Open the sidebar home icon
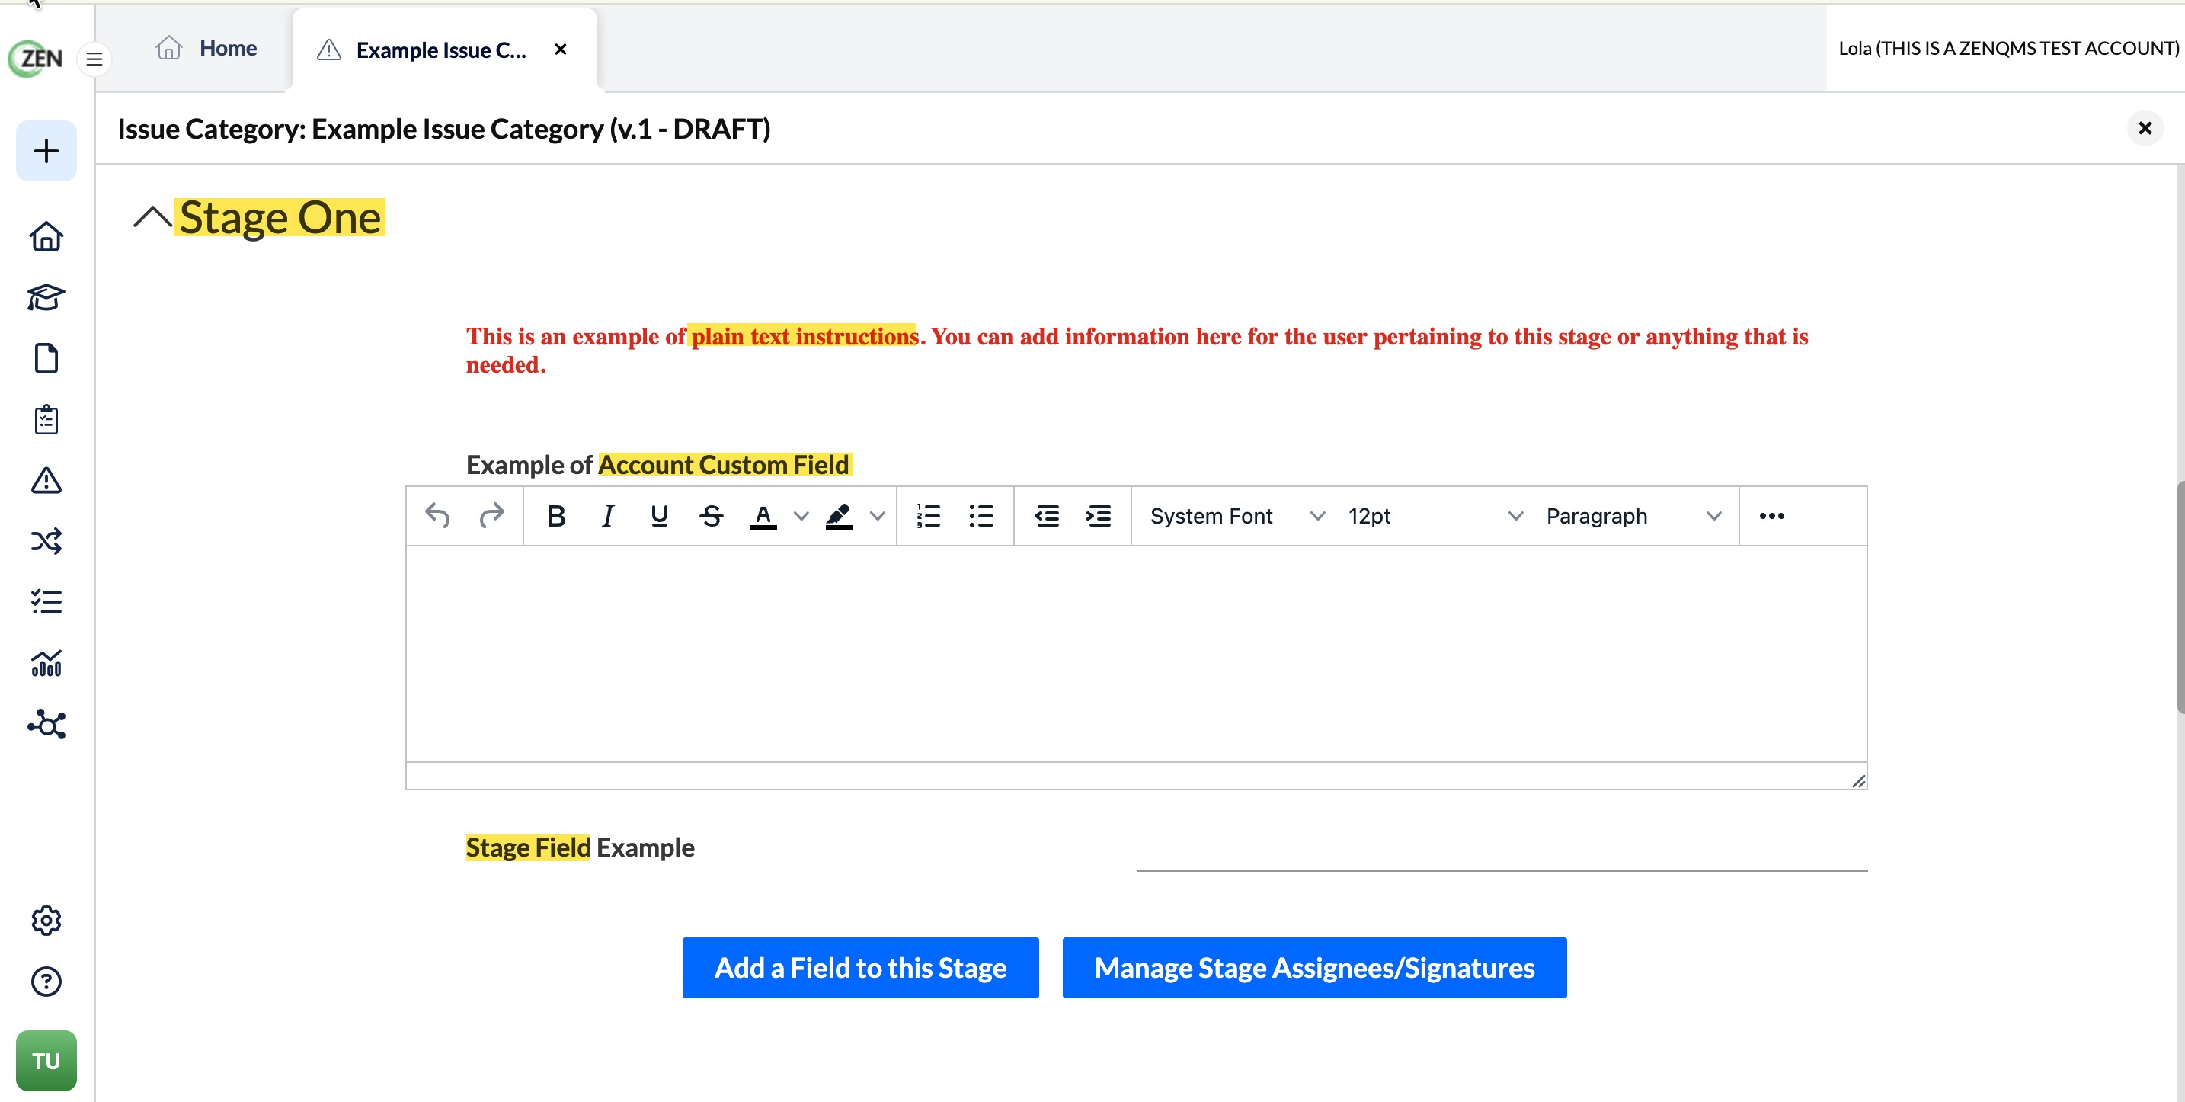The width and height of the screenshot is (2185, 1102). tap(46, 237)
